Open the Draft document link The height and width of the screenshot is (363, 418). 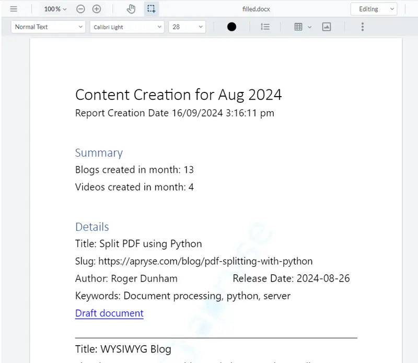(x=109, y=313)
